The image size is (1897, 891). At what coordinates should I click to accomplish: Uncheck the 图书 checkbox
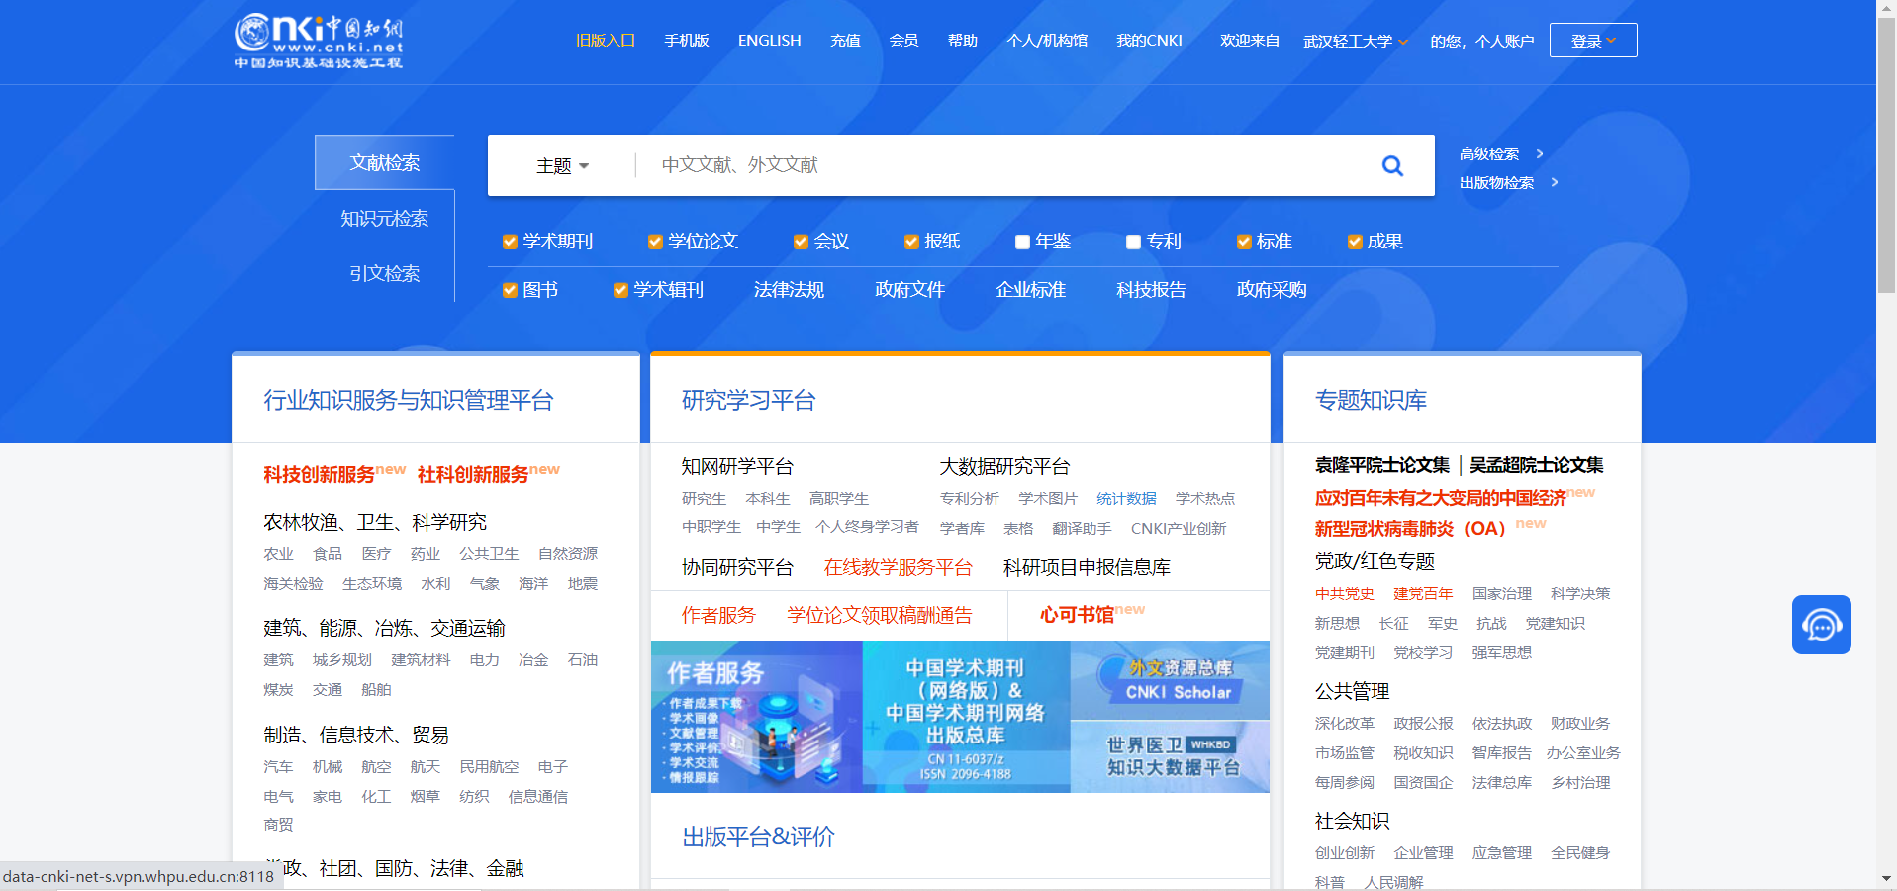(x=510, y=290)
